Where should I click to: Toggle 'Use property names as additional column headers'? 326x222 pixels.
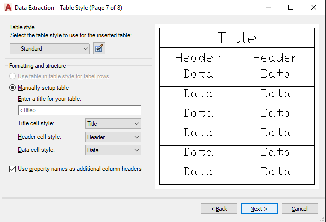point(12,169)
